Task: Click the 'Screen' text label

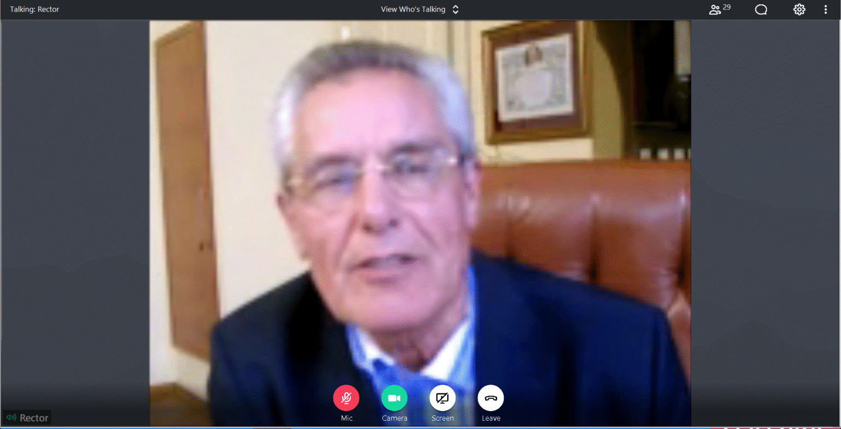Action: [x=442, y=418]
